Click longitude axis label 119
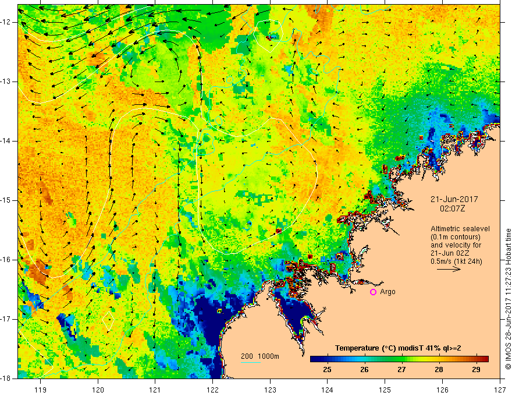The height and width of the screenshot is (396, 512). click(x=41, y=390)
